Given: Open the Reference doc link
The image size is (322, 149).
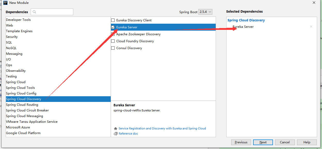Looking at the screenshot, I should (x=128, y=134).
